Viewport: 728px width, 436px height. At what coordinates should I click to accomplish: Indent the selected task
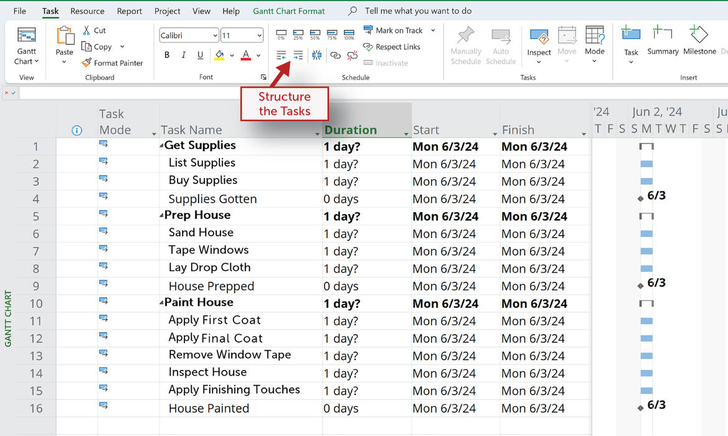[x=298, y=55]
